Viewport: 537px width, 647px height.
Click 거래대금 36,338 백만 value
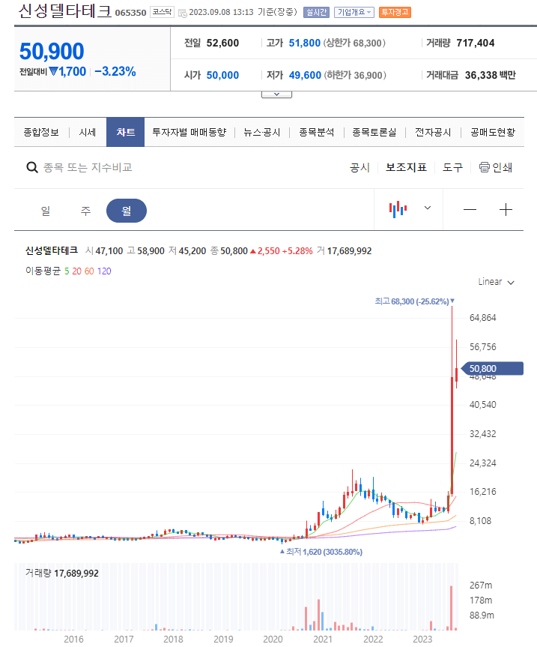click(x=490, y=75)
